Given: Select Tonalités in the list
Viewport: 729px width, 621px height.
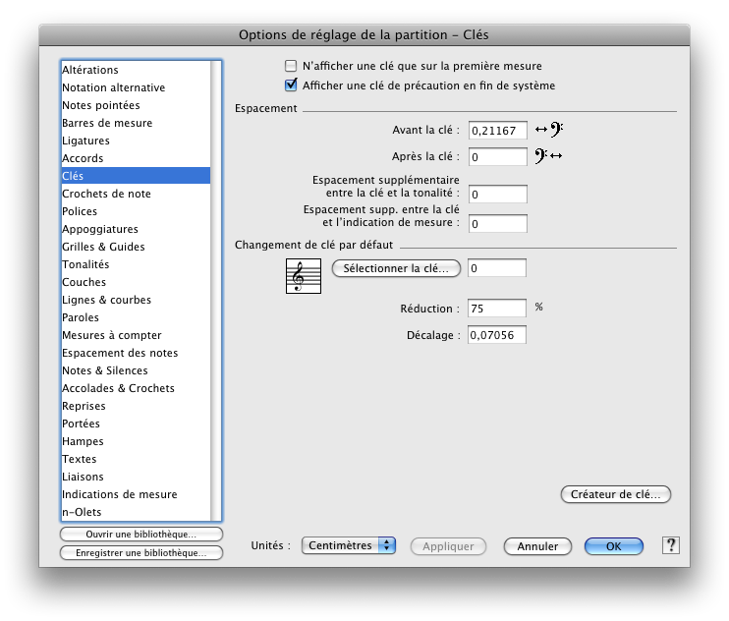Looking at the screenshot, I should click(x=136, y=264).
